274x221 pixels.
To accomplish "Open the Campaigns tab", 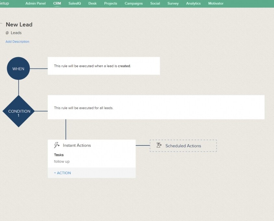I will 134,3.
